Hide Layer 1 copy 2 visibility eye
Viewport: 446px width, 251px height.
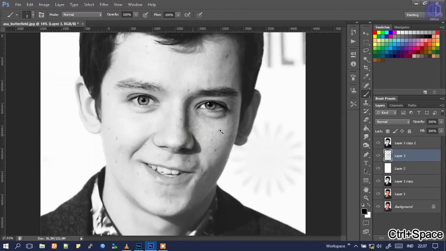(378, 143)
